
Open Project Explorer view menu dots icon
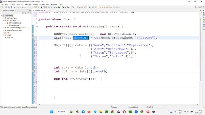coord(30,13)
